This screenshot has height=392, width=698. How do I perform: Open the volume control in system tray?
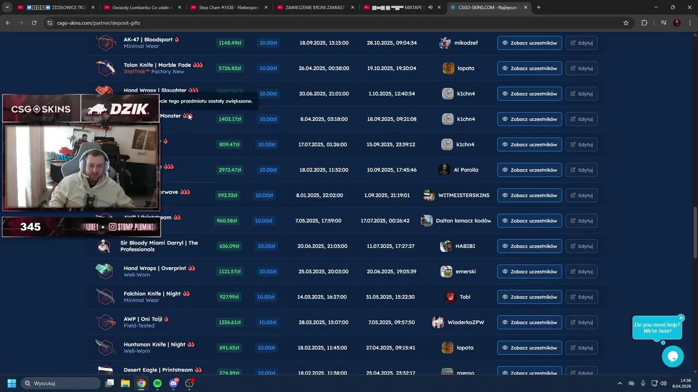point(664,383)
